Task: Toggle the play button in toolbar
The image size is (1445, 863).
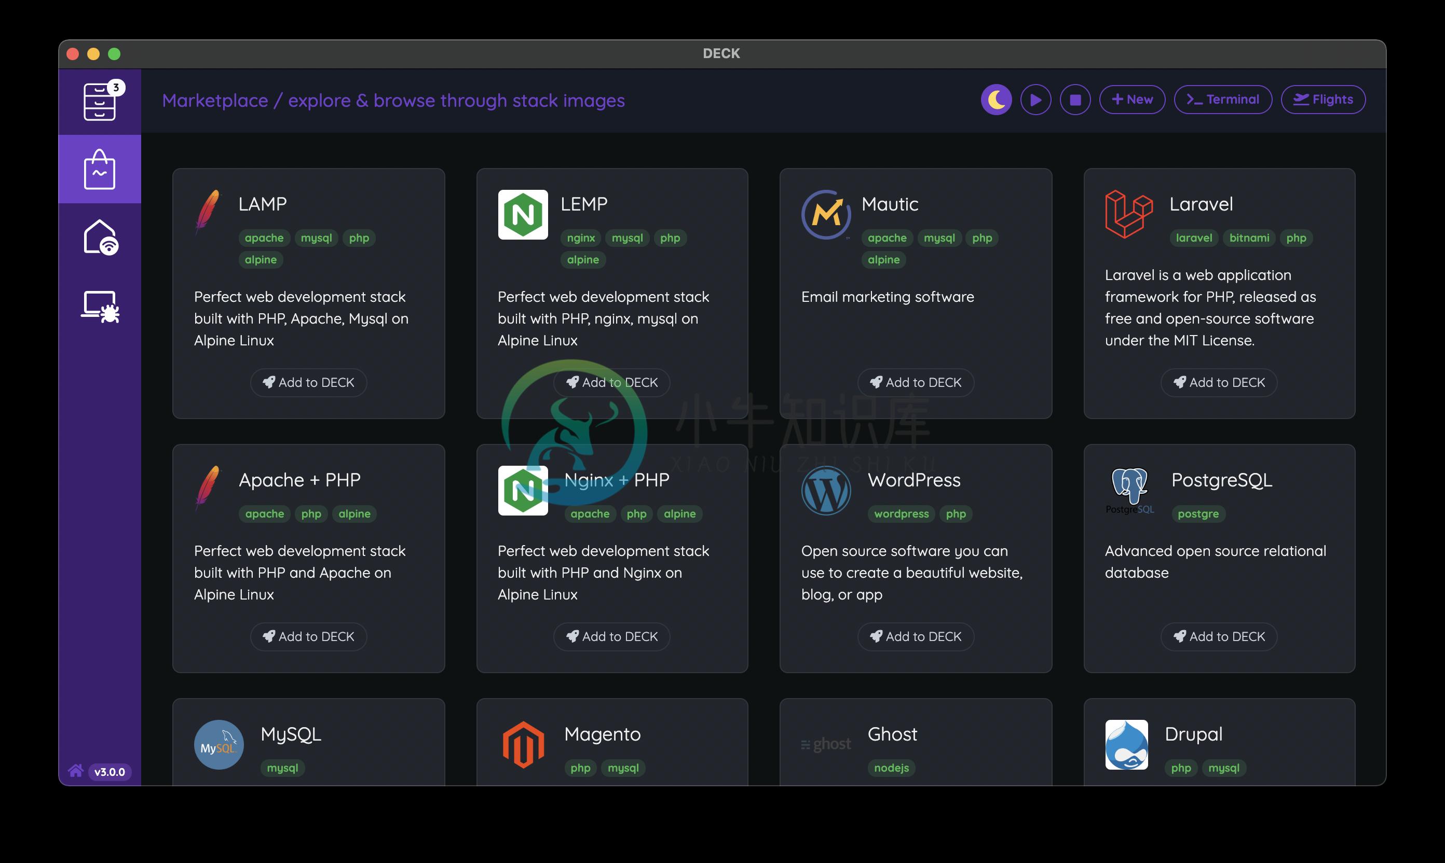Action: 1036,99
